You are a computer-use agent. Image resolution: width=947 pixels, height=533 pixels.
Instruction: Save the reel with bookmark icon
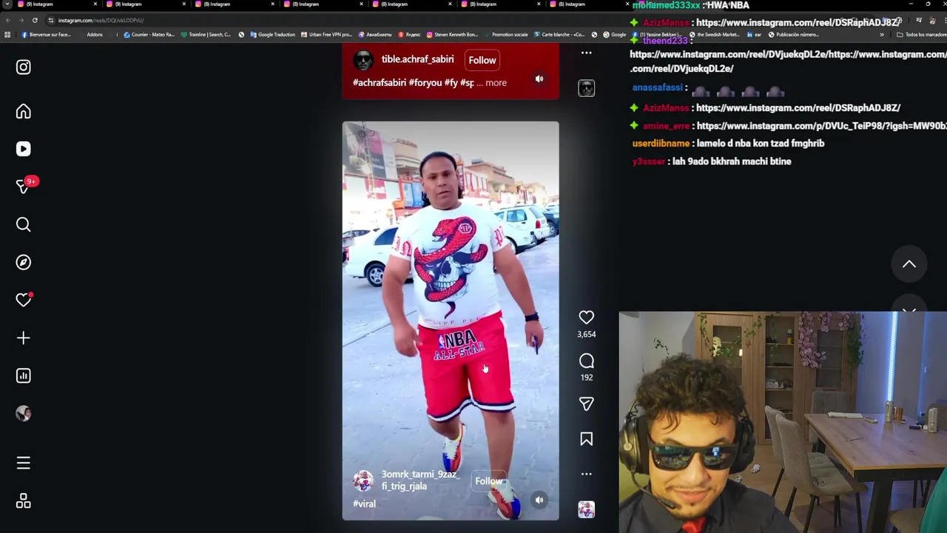point(586,440)
